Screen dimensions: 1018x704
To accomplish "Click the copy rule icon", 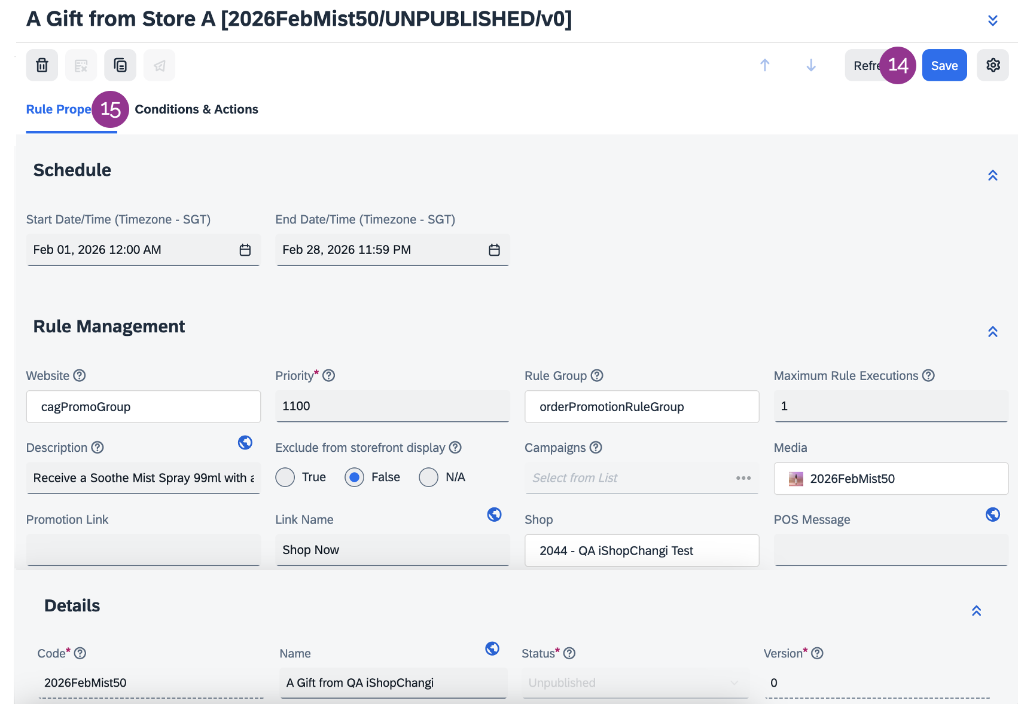I will (x=120, y=65).
